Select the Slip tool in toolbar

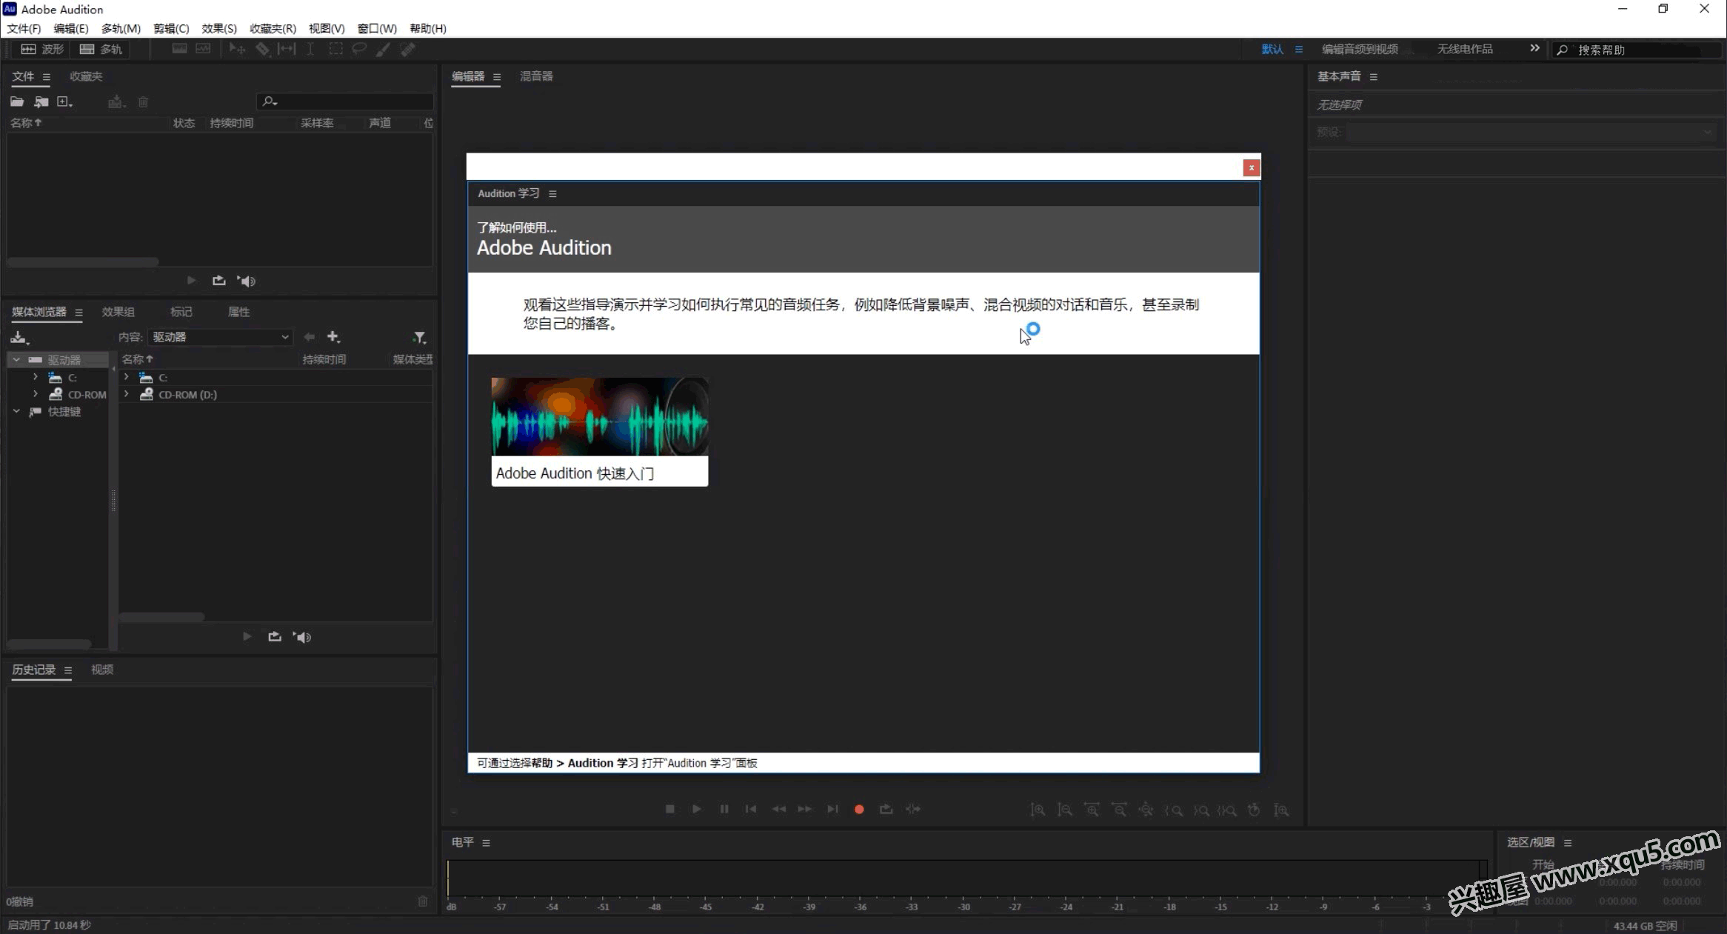point(286,49)
